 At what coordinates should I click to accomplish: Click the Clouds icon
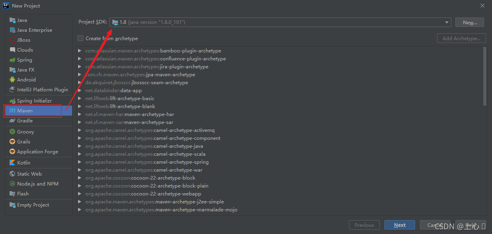(x=12, y=50)
